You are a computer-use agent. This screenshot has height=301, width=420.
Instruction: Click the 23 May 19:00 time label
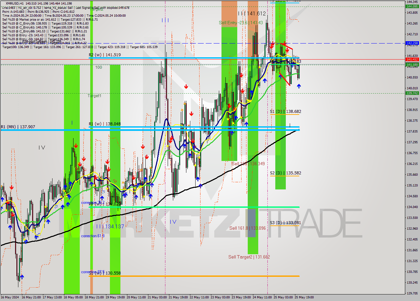click(x=241, y=297)
